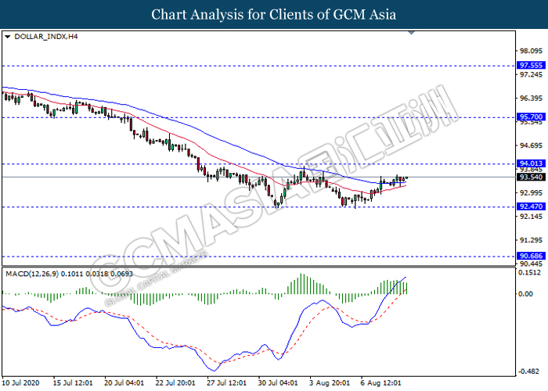Click the 91.295 axis value
The image size is (548, 391).
(x=532, y=240)
